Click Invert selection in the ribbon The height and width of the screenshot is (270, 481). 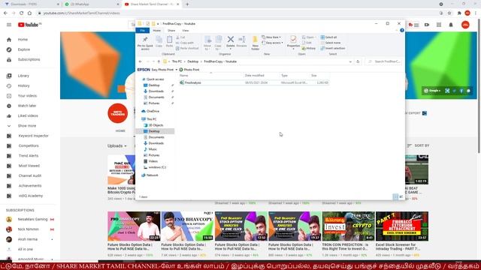click(x=333, y=48)
